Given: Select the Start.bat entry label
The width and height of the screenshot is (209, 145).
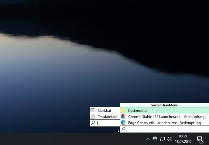Looking at the screenshot, I should (104, 110).
